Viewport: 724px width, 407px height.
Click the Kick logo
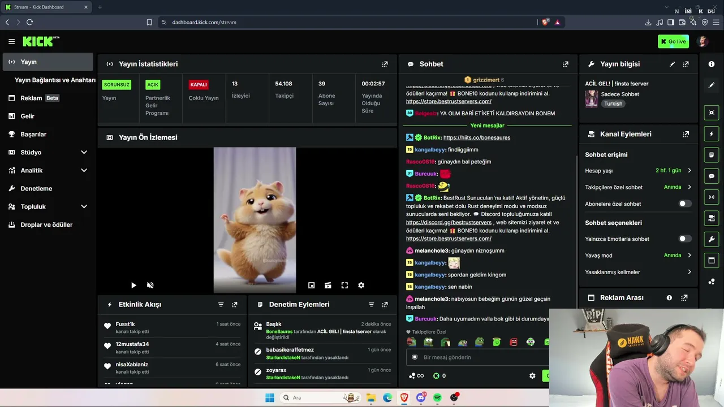(41, 41)
